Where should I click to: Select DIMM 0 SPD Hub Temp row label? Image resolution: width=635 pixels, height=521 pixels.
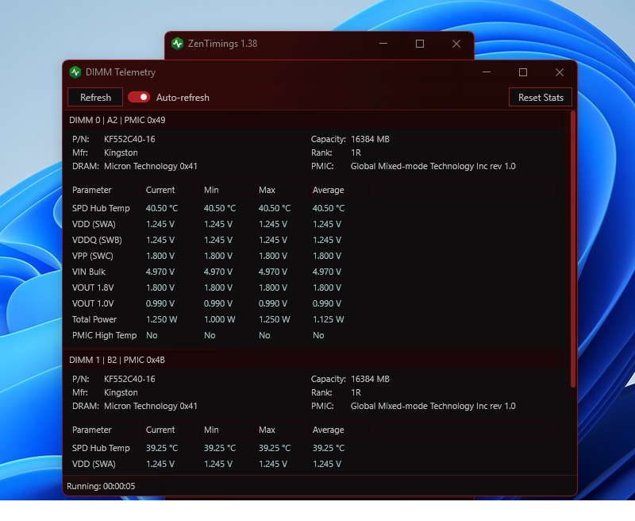pyautogui.click(x=101, y=208)
